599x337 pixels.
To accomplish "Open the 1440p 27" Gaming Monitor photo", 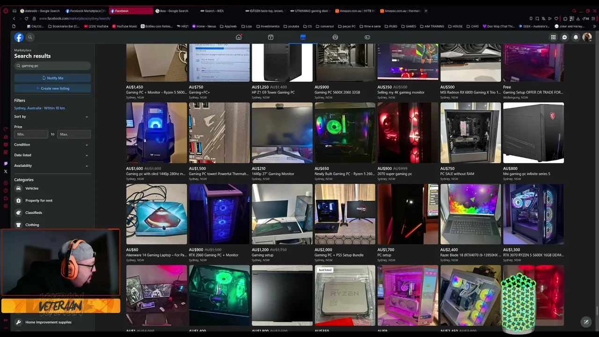I will click(282, 133).
